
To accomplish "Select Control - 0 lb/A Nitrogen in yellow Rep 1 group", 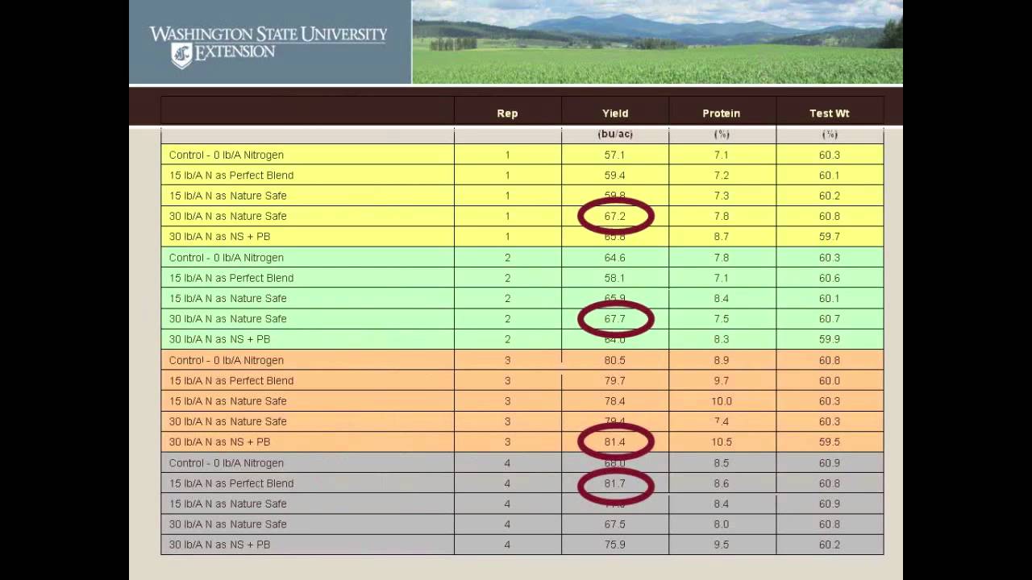I will tap(227, 155).
